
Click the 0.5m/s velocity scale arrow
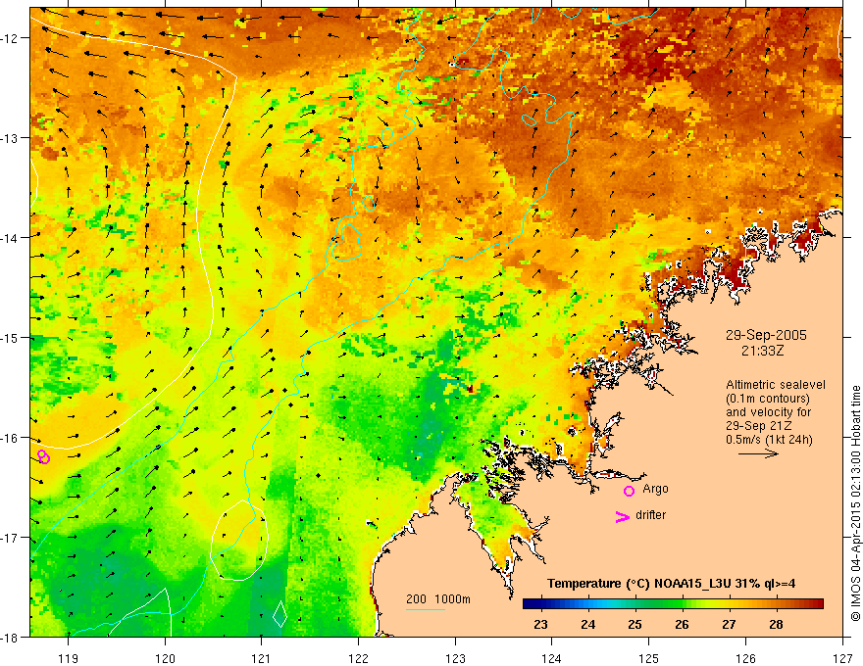pyautogui.click(x=758, y=453)
